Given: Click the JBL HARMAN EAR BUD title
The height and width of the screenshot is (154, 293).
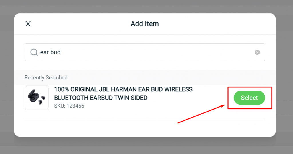Looking at the screenshot, I should click(x=123, y=94).
